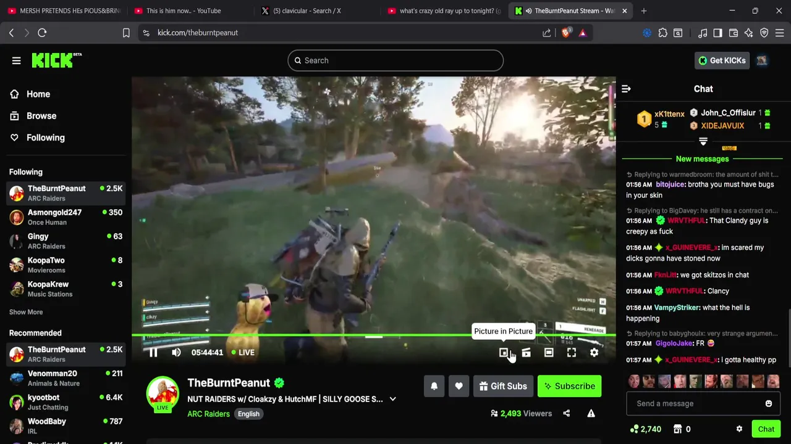Open the clip creation icon in player

[526, 352]
